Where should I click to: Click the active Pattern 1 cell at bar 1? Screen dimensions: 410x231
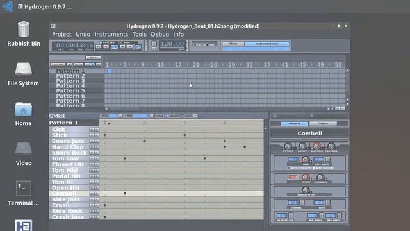point(110,71)
